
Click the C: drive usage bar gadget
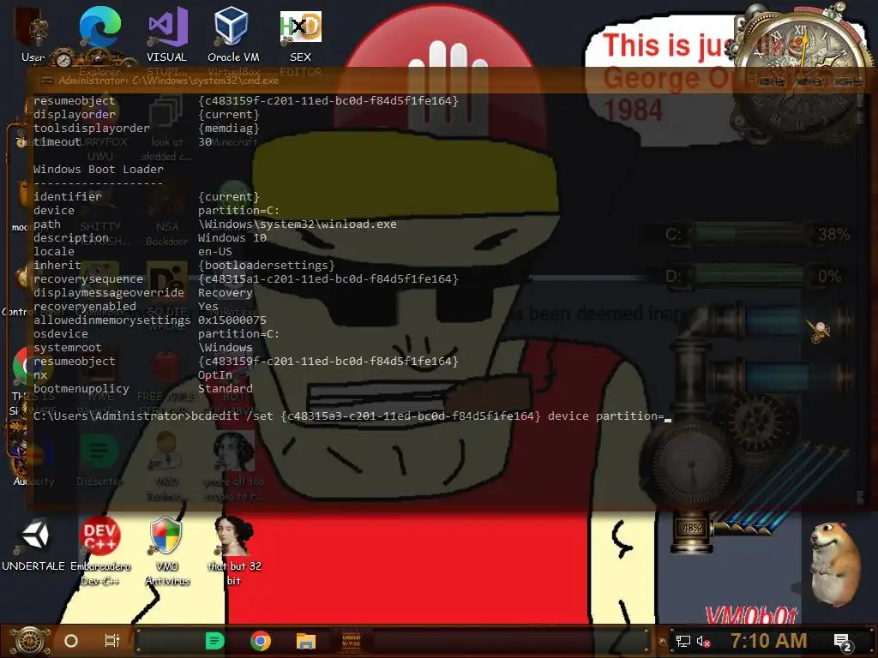coord(749,234)
